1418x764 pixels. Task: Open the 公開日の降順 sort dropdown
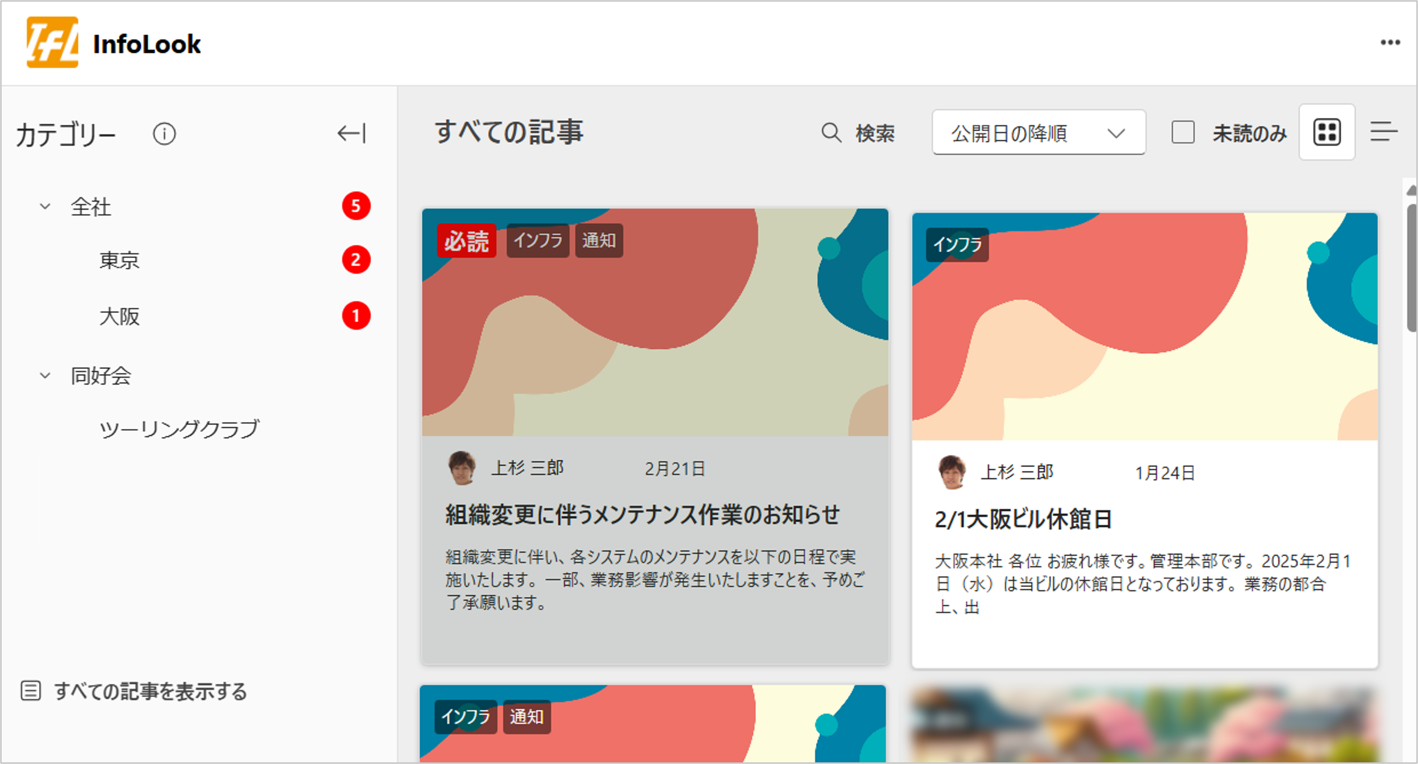point(1039,133)
